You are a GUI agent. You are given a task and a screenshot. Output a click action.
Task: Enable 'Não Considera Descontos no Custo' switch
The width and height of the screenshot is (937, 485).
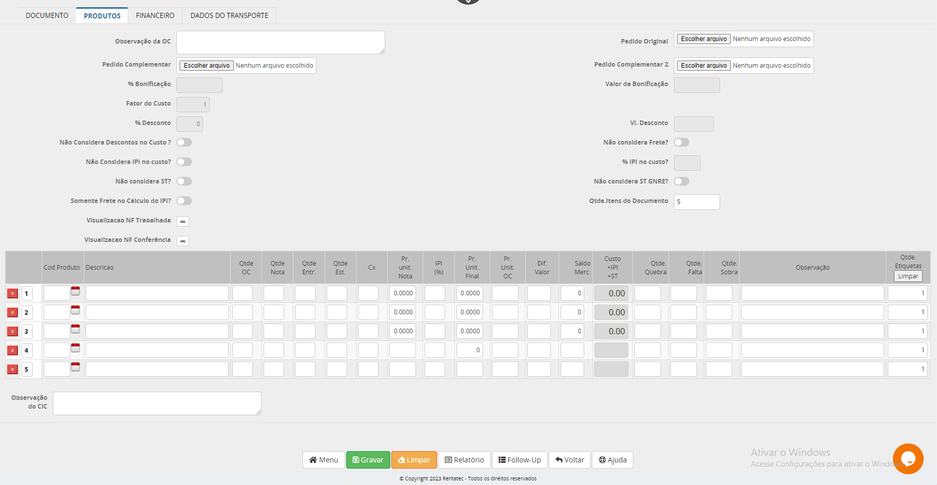pos(184,143)
